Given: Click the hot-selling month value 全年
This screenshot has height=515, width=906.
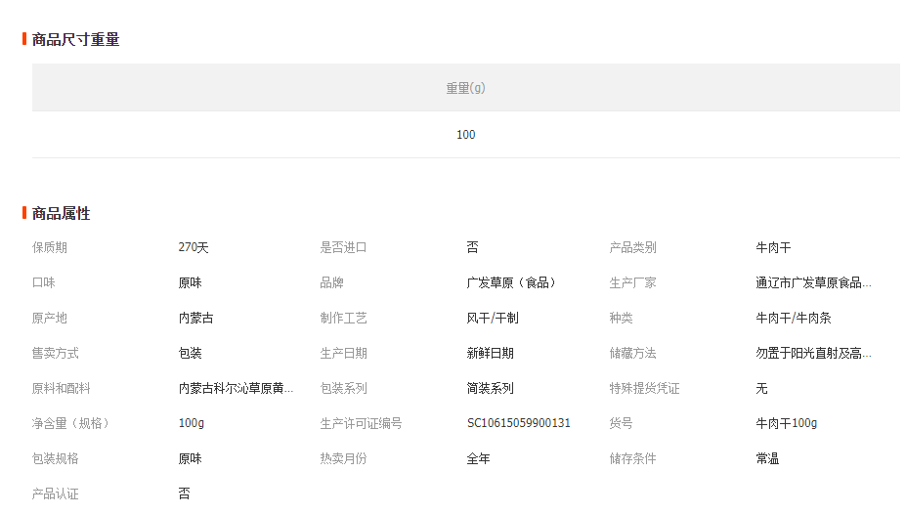Looking at the screenshot, I should click(x=478, y=459).
